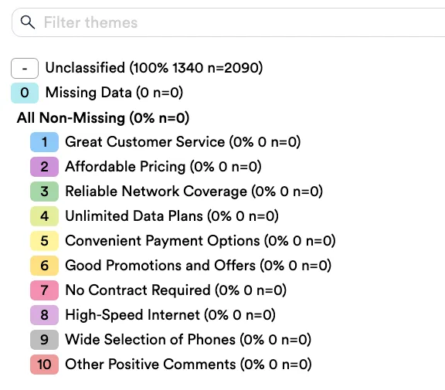Screen dimensions: 445x390
Task: Click the Filter themes input field
Action: 229,22
